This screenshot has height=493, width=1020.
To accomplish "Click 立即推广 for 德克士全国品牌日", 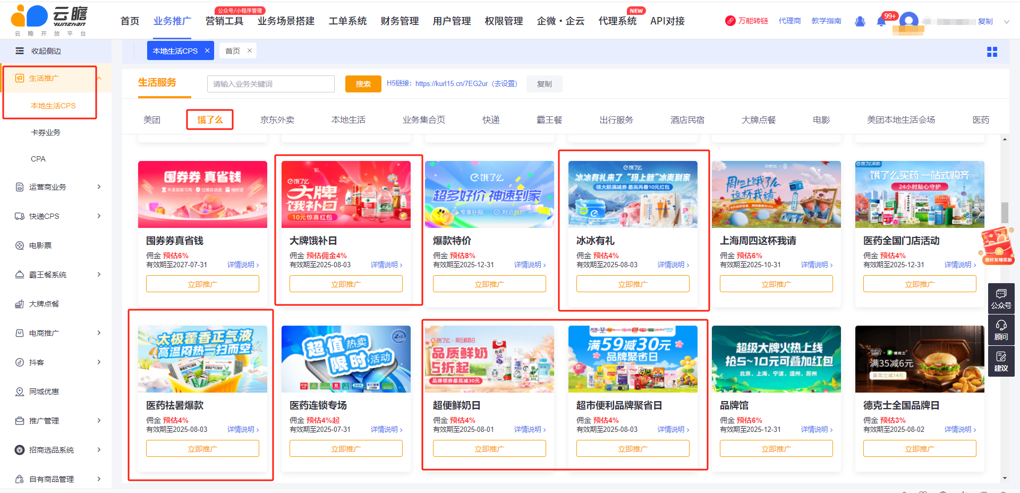I will [920, 448].
